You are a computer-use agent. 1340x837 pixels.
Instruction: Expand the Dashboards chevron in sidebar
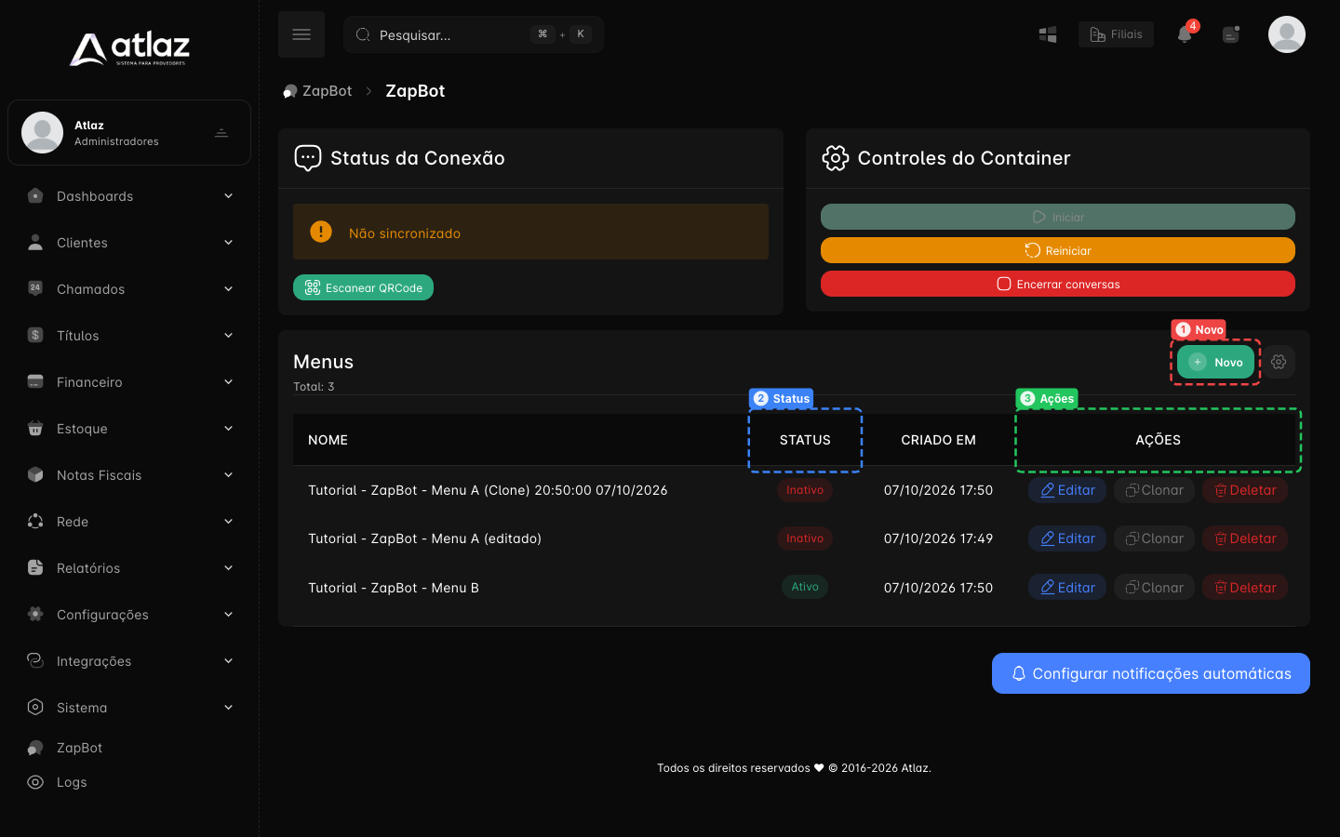228,195
